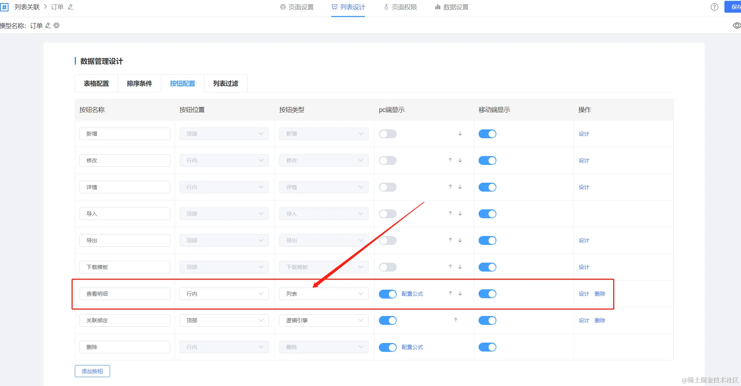Click the 查看明细 button name field
The width and height of the screenshot is (741, 386).
125,294
